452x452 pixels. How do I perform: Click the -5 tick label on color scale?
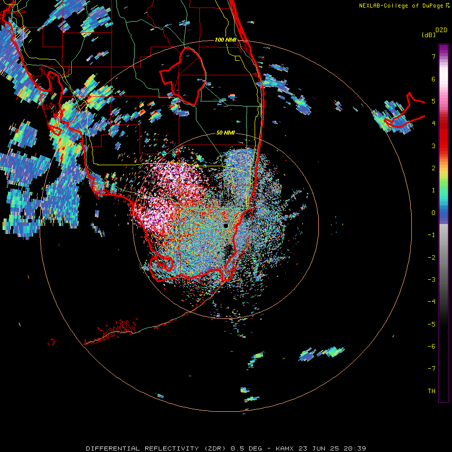pyautogui.click(x=431, y=324)
